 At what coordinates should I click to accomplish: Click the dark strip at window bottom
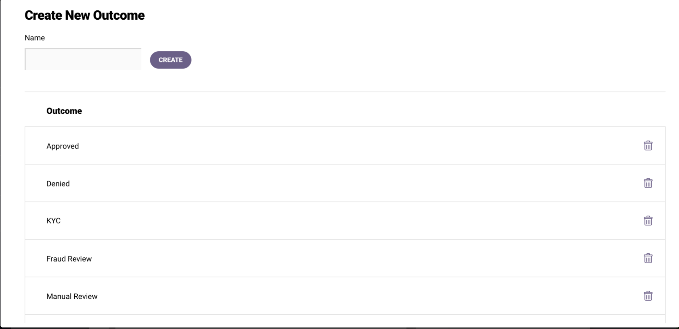pyautogui.click(x=339, y=328)
